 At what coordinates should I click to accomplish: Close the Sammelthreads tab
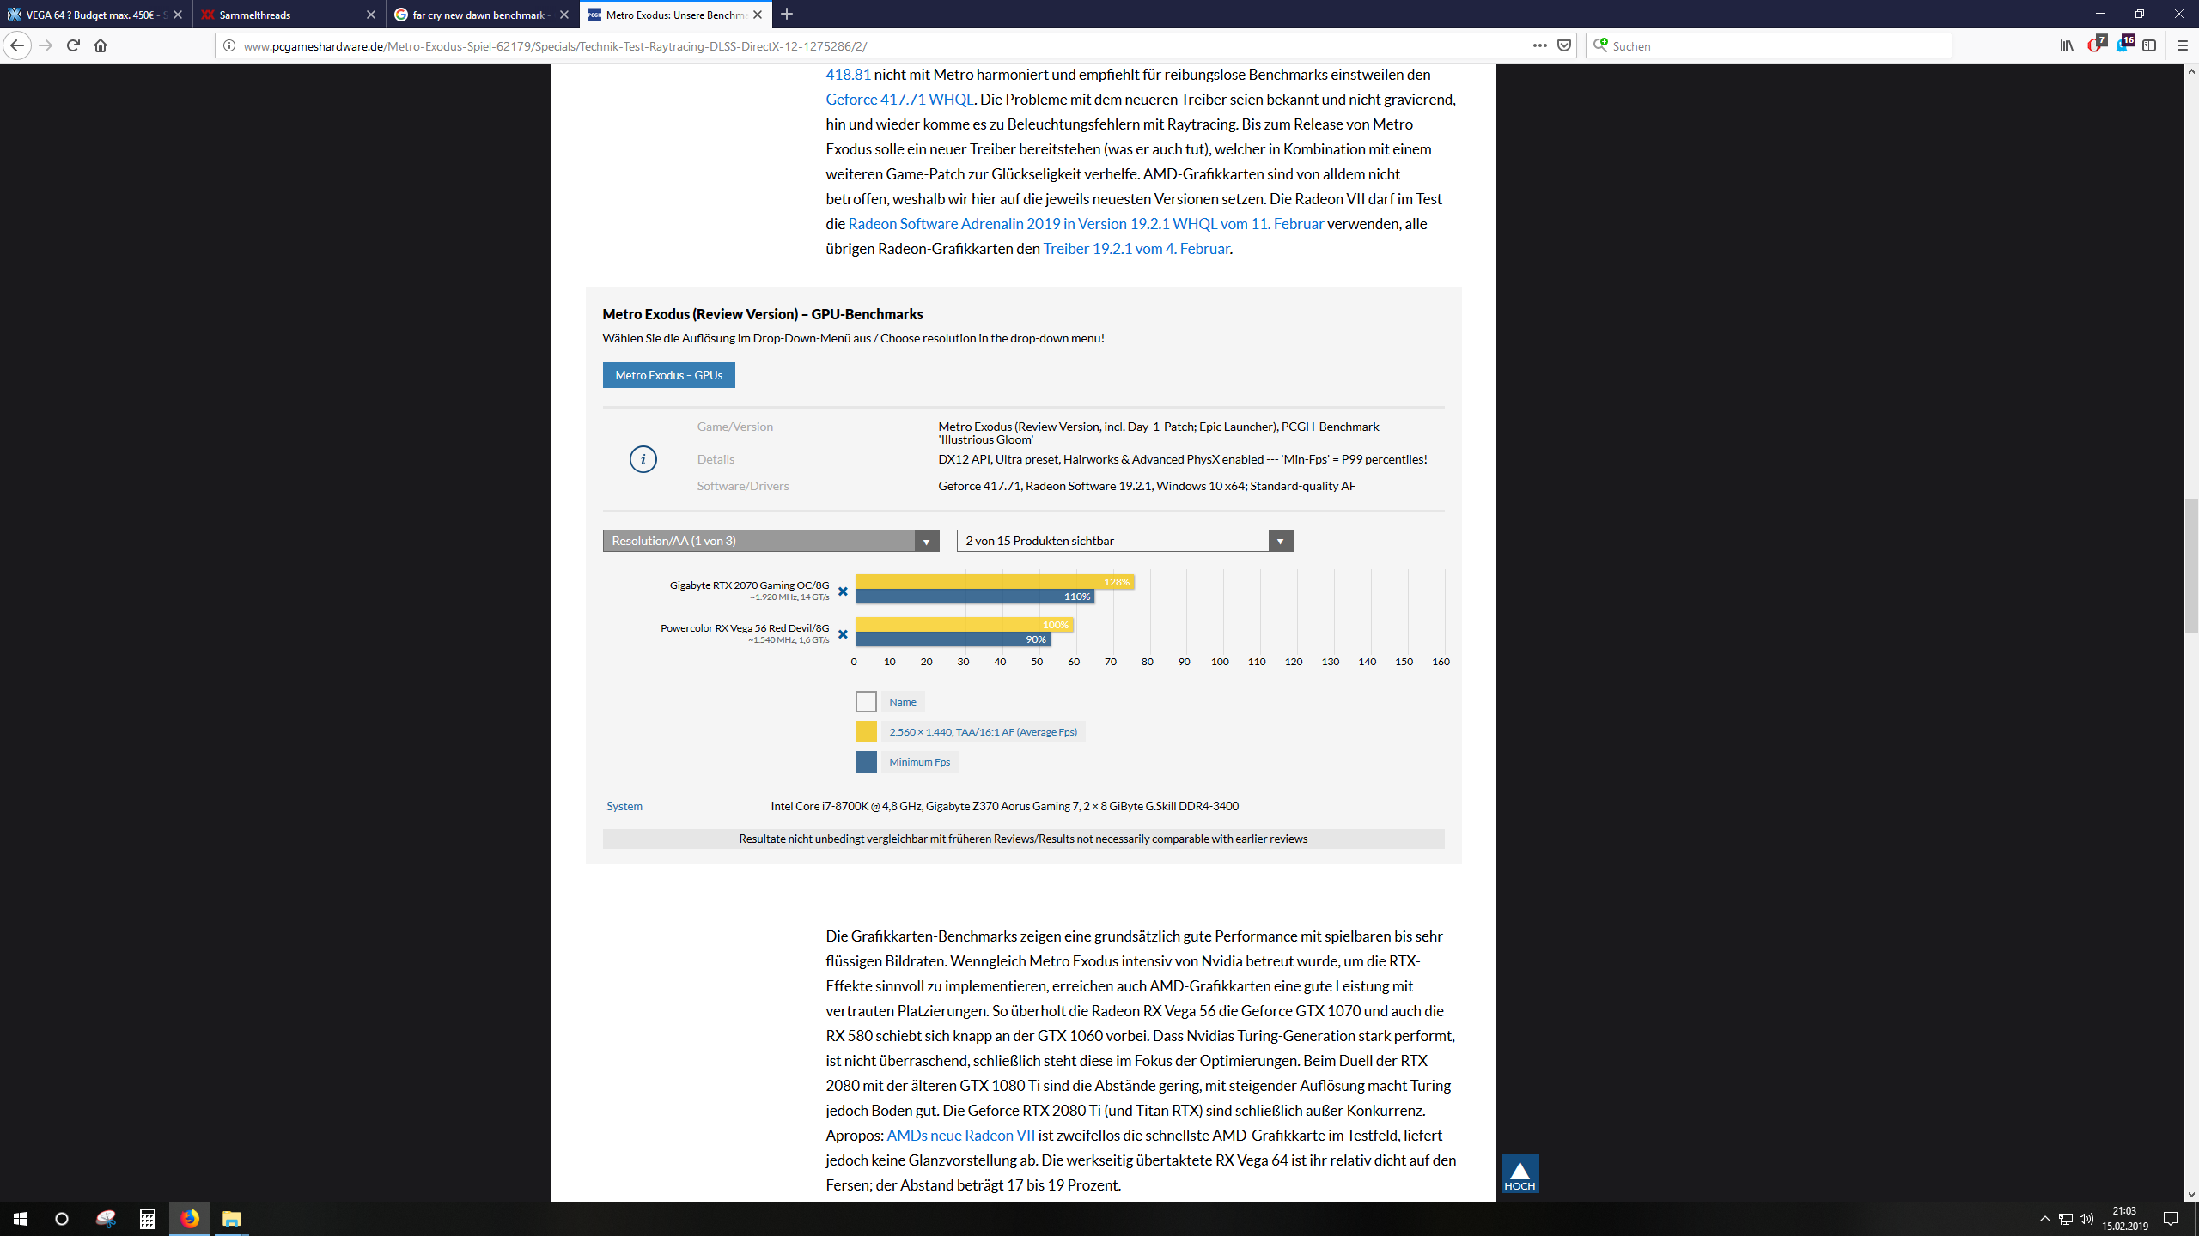[371, 15]
